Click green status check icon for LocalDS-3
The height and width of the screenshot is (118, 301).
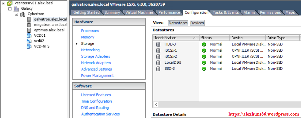pyautogui.click(x=204, y=63)
